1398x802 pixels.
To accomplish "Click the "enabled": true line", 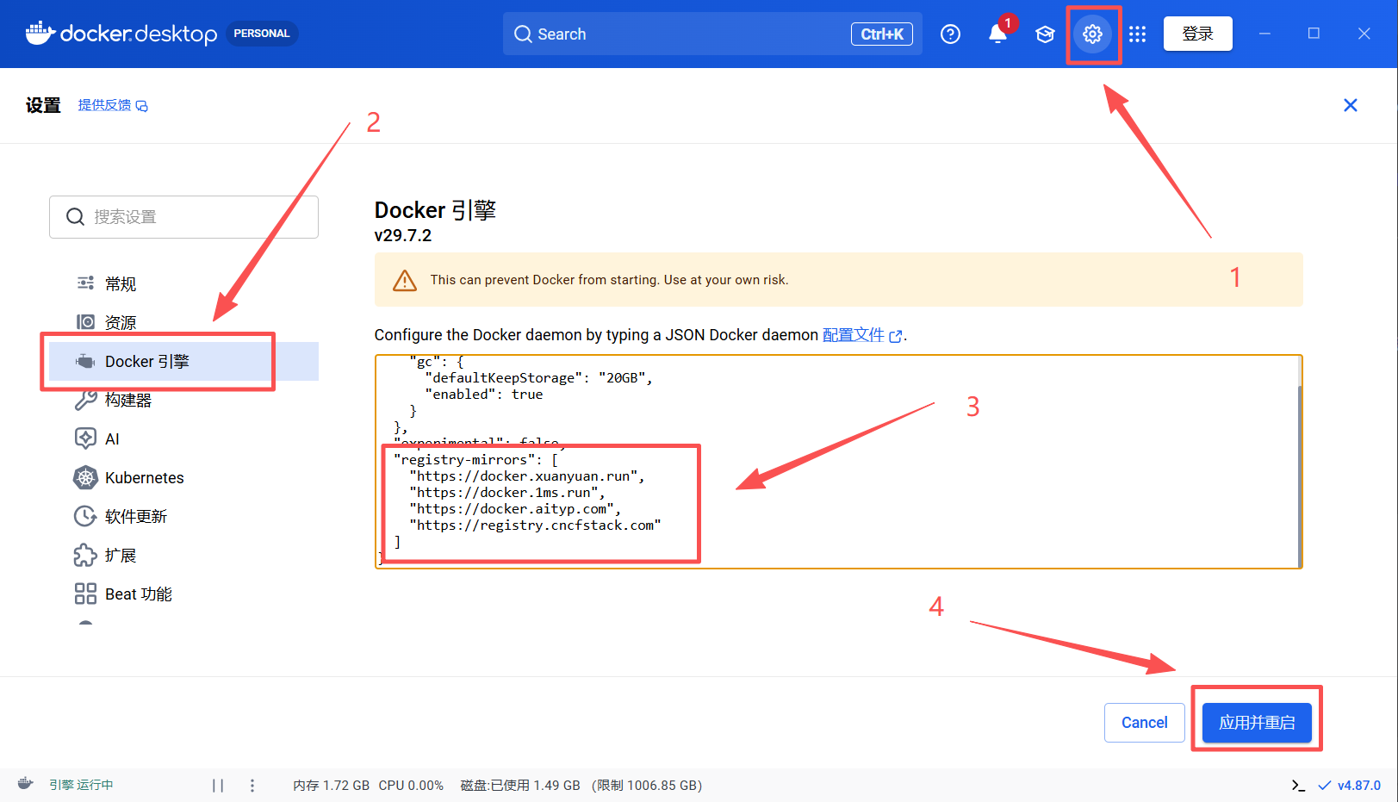I will [x=484, y=395].
